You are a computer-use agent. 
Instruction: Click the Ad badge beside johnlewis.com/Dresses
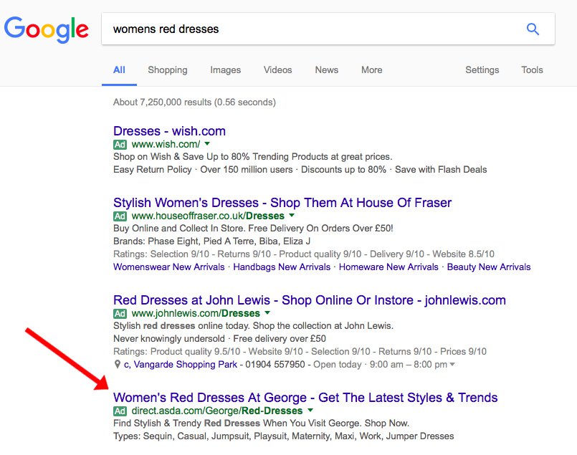tap(120, 313)
